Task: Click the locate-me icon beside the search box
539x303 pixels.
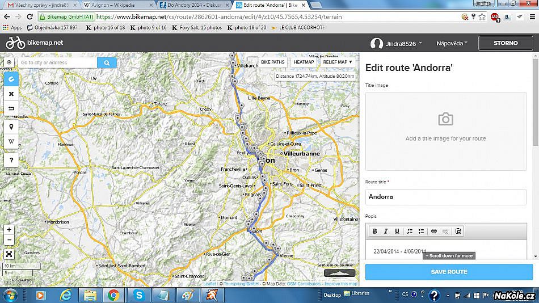Action: click(x=9, y=62)
